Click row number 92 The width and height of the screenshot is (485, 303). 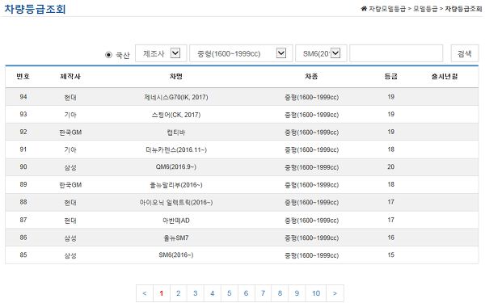[x=23, y=132]
